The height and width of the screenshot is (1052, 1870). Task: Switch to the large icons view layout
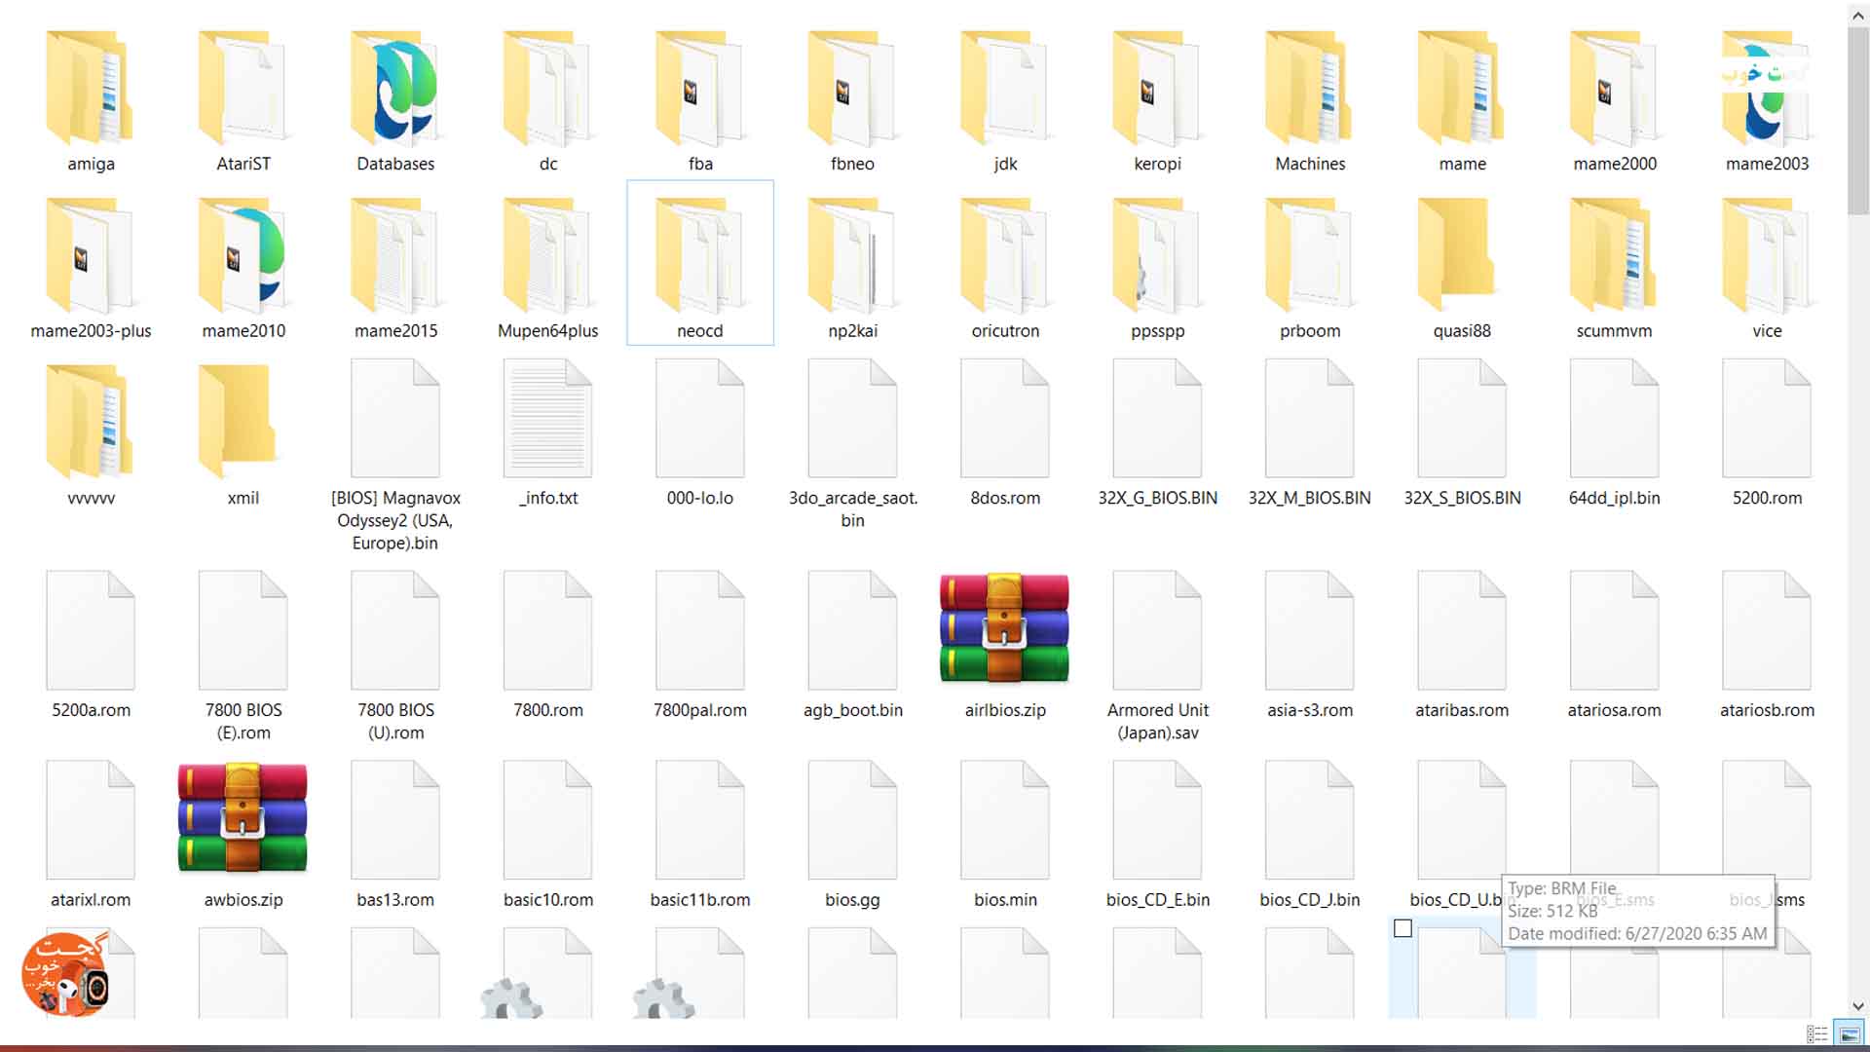pos(1848,1034)
